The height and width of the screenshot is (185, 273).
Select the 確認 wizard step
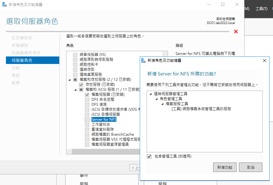(x=16, y=75)
